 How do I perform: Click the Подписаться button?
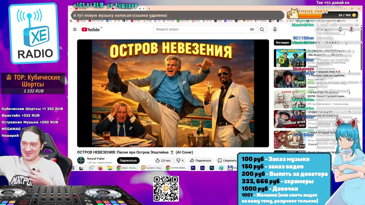click(x=128, y=161)
